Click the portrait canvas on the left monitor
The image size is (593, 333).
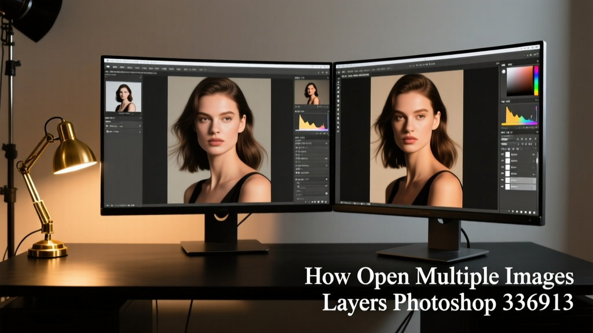[x=219, y=140]
